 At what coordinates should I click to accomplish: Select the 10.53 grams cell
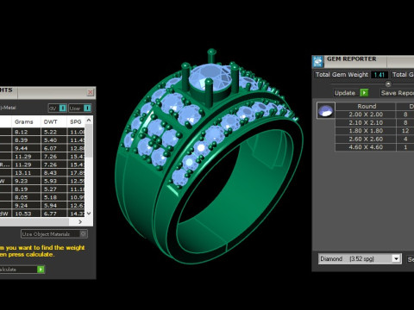point(26,214)
